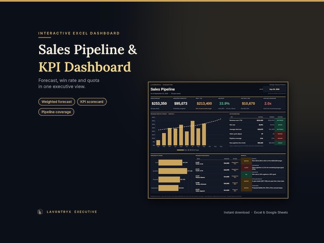Screen dimensions: 324x243
Task: Click 'Pipeline coverage' scorecard row label
Action: click(235, 138)
